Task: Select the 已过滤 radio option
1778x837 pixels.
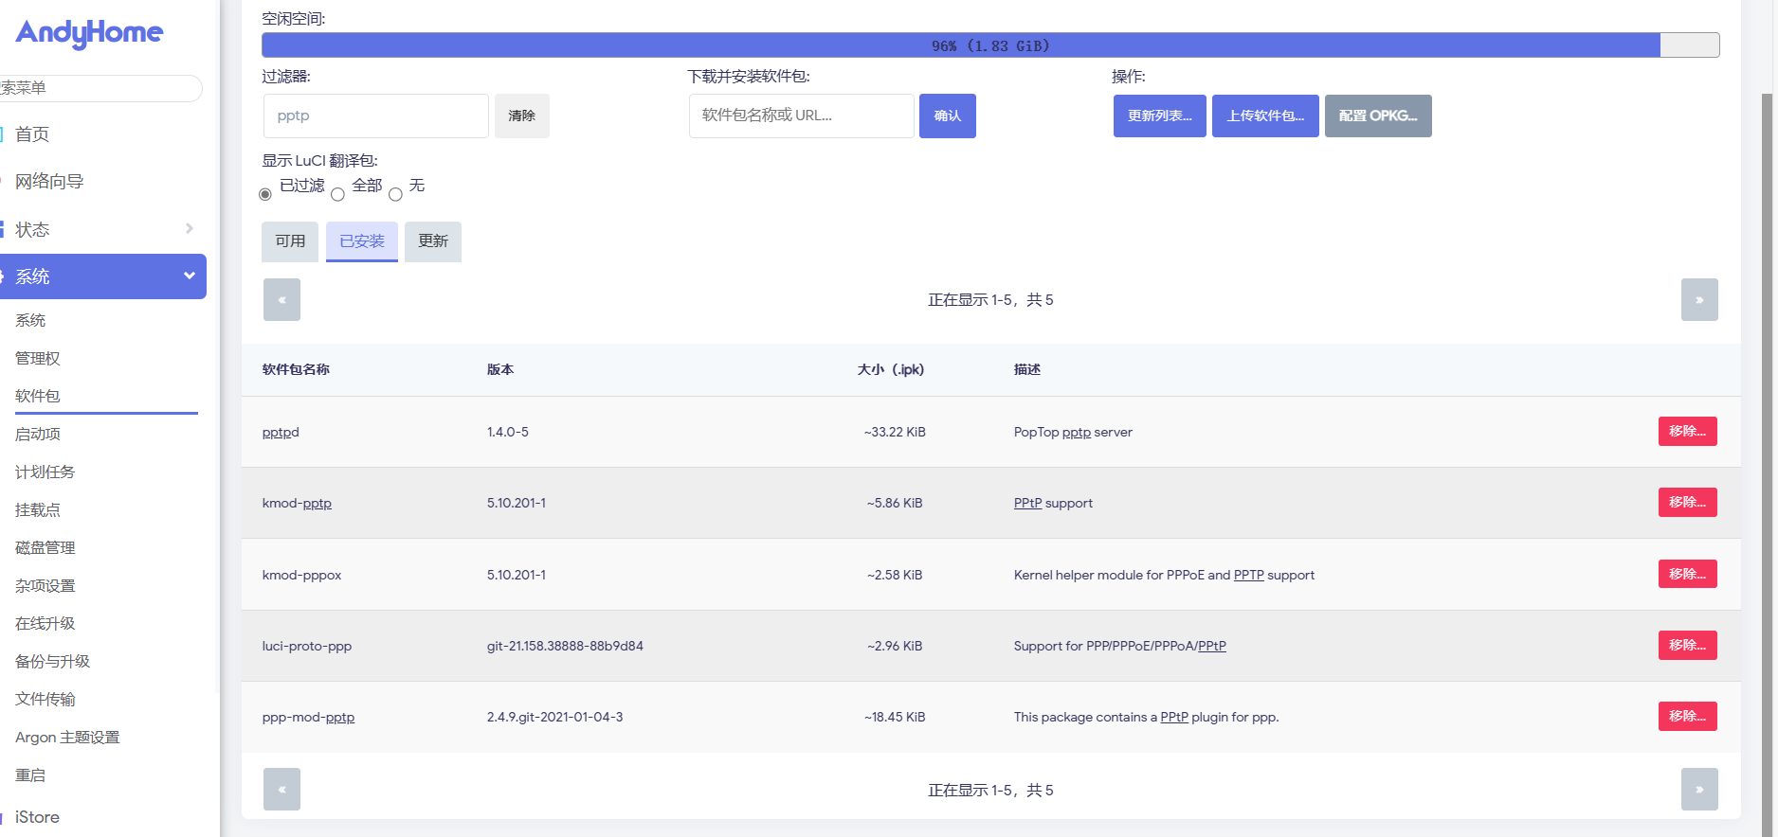Action: click(265, 194)
